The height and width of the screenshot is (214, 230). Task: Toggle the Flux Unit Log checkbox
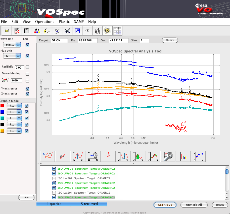(x=27, y=56)
